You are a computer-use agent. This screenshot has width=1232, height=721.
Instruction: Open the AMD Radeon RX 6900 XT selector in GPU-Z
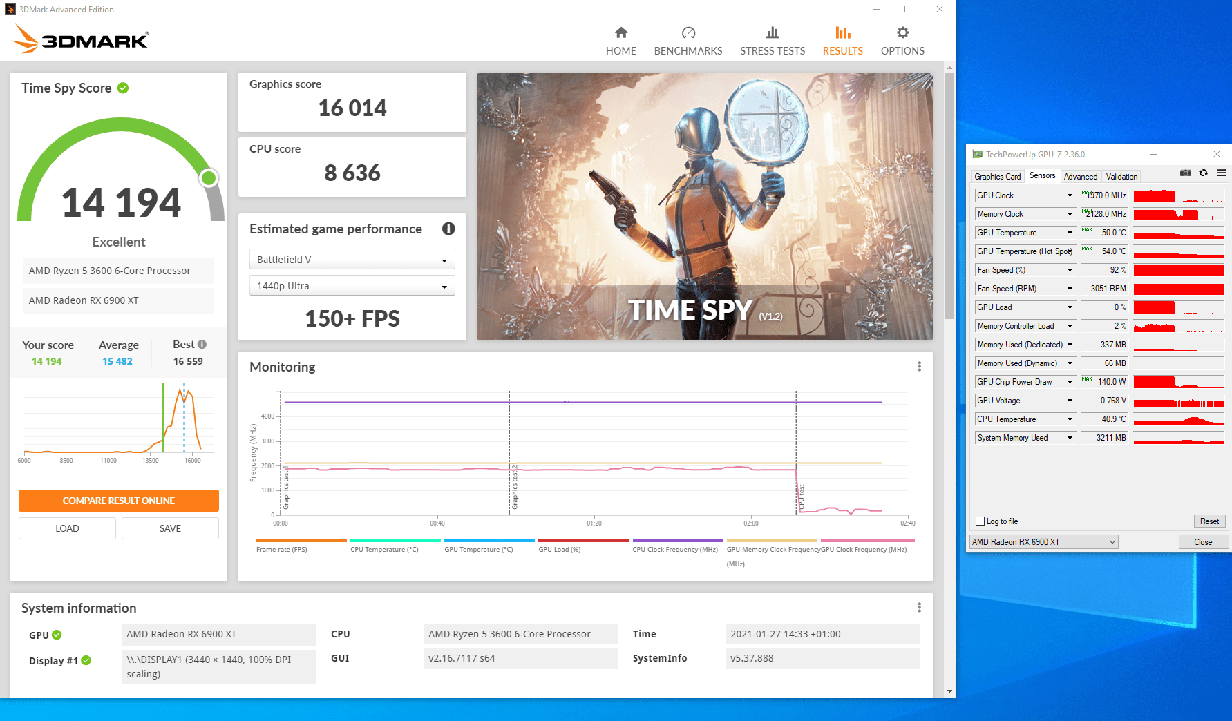click(1043, 542)
